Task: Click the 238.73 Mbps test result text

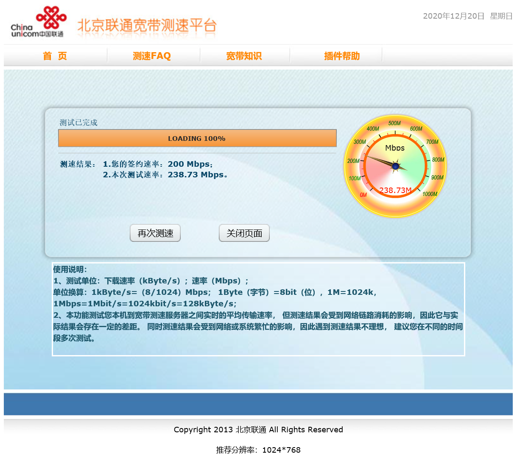Action: [x=198, y=175]
